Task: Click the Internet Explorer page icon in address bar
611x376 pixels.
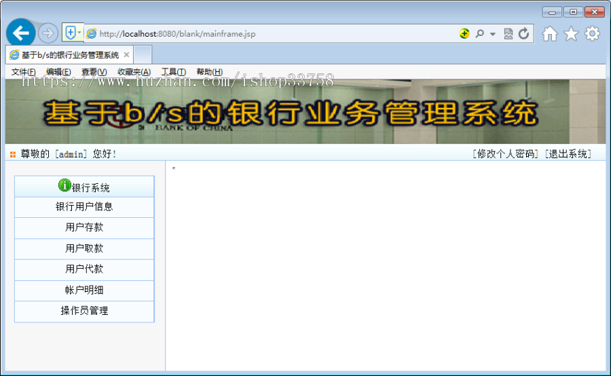Action: coord(92,34)
